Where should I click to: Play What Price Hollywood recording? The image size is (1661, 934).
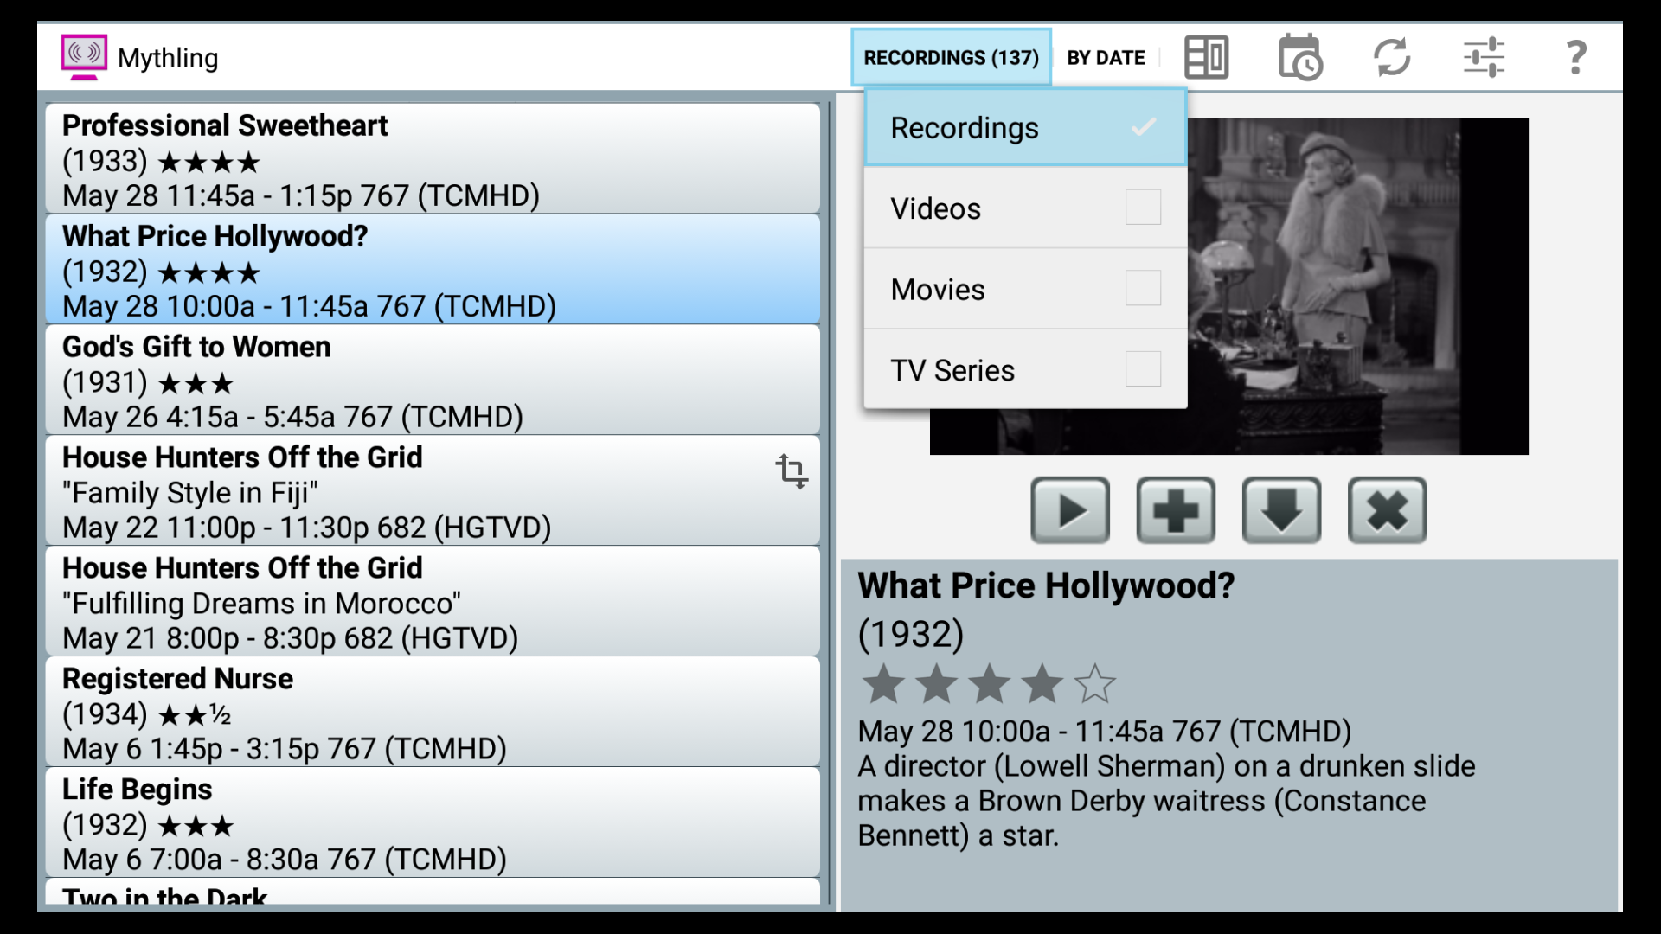pyautogui.click(x=1070, y=510)
